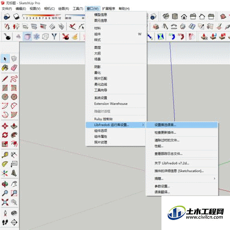This screenshot has height=230, width=230.
Task: Toggle the wireframe cube style icon
Action: tap(46, 37)
